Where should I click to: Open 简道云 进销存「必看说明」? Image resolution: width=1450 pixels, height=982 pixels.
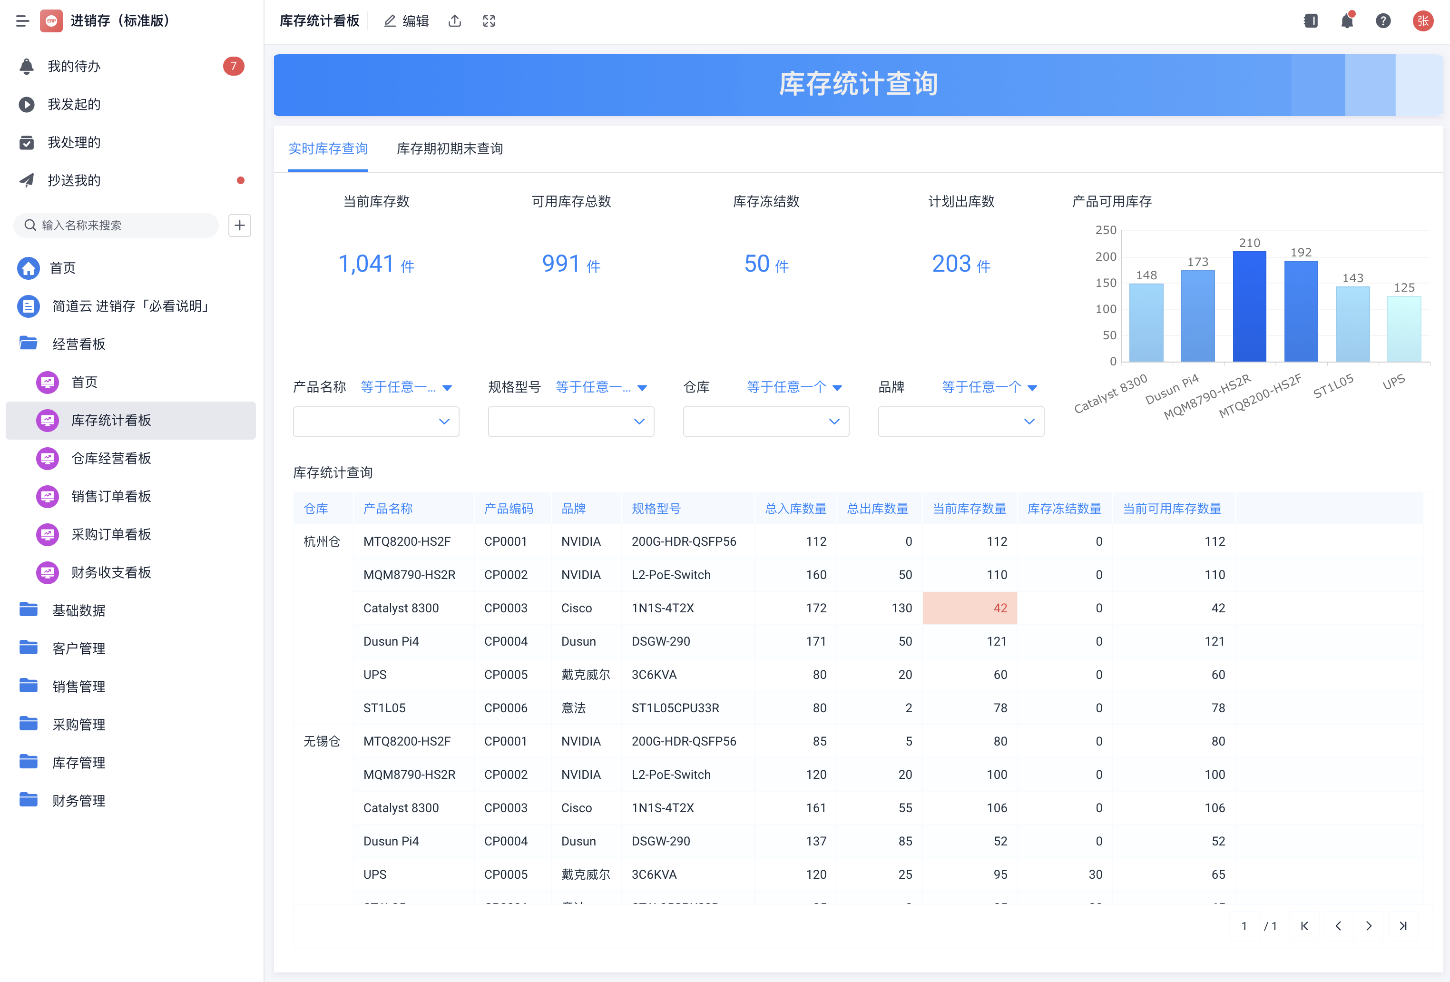130,306
